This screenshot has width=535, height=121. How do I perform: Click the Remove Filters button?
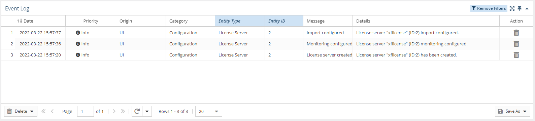pos(489,8)
